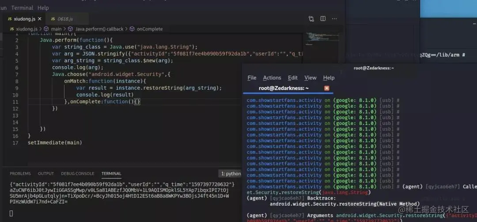Open the File menu in the root@Zedarkness window
477x222 pixels.
click(252, 78)
